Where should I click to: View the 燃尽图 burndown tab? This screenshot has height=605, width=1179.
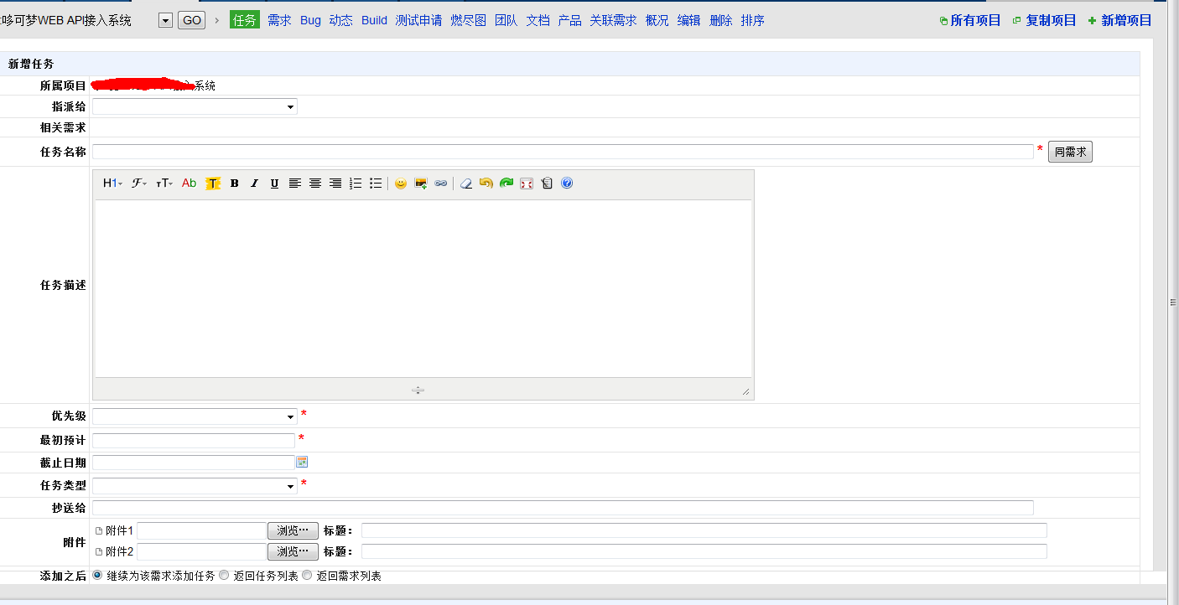point(468,20)
